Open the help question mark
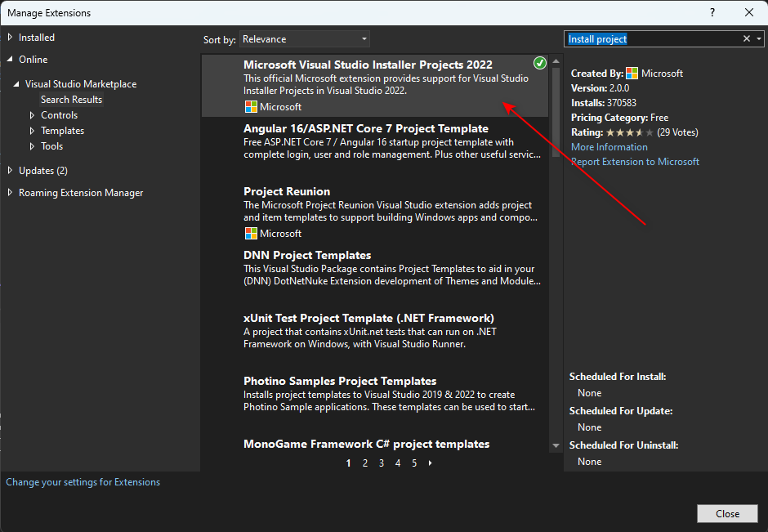 click(712, 12)
